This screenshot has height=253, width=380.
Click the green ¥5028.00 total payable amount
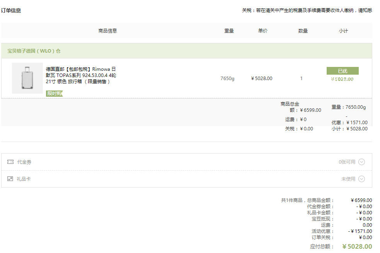(x=357, y=246)
